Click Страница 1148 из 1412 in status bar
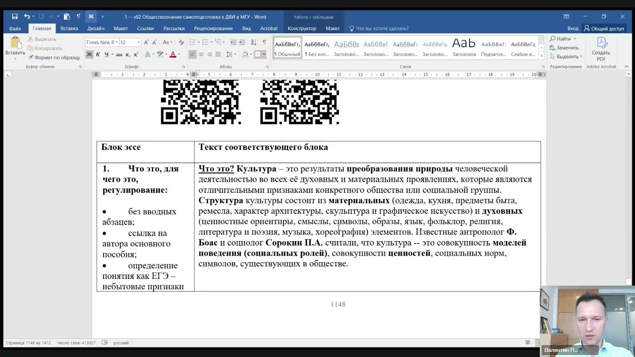This screenshot has width=635, height=357. [28, 343]
